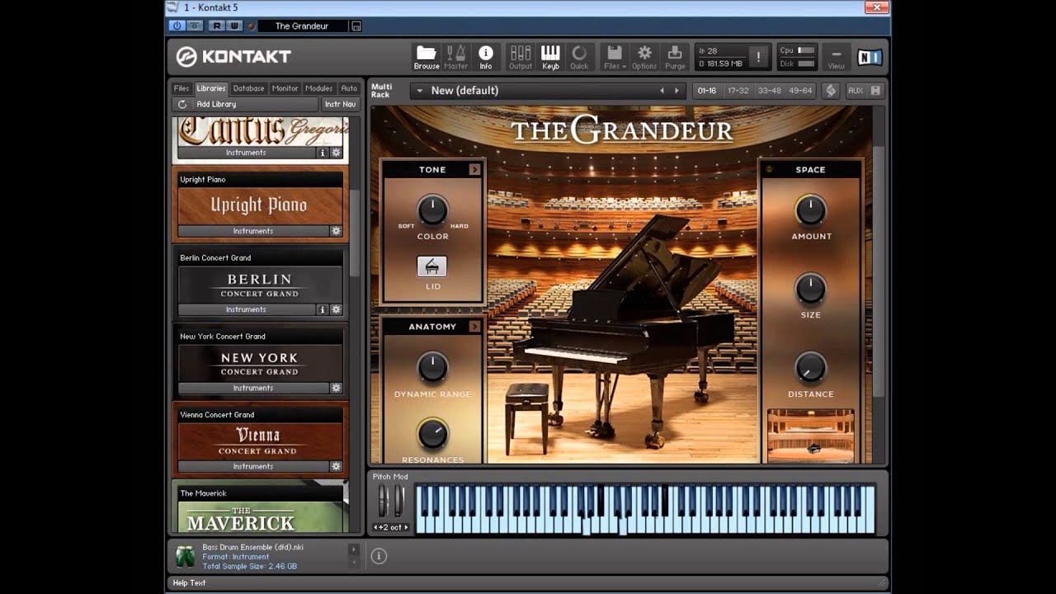Image resolution: width=1056 pixels, height=594 pixels.
Task: Open New York Concert Grand Instruments
Action: click(252, 388)
